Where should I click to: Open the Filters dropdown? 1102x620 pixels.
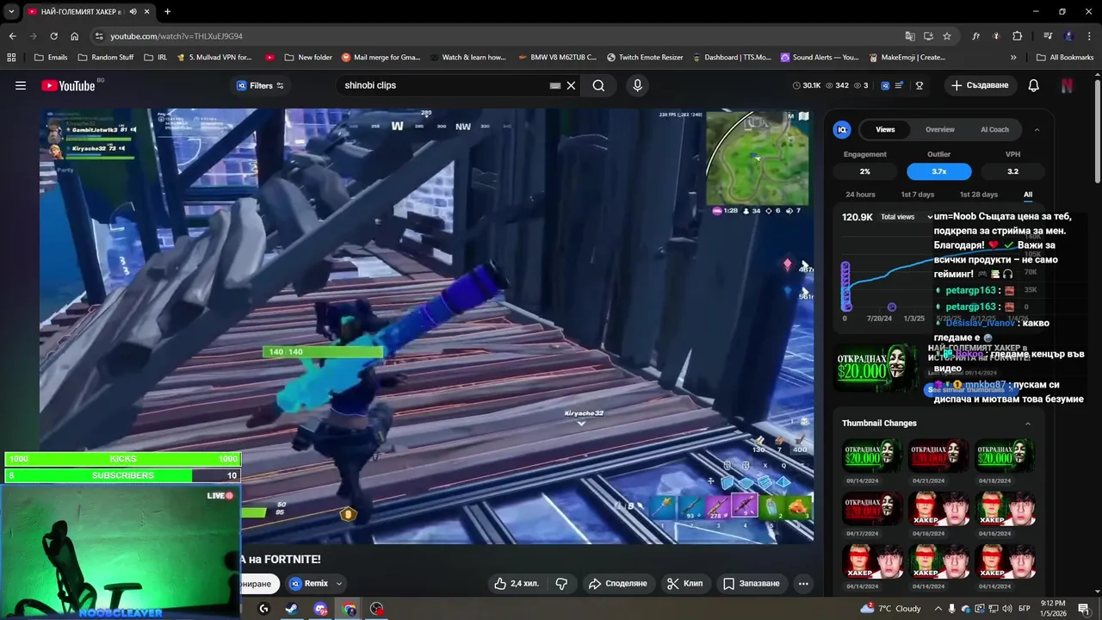[260, 85]
